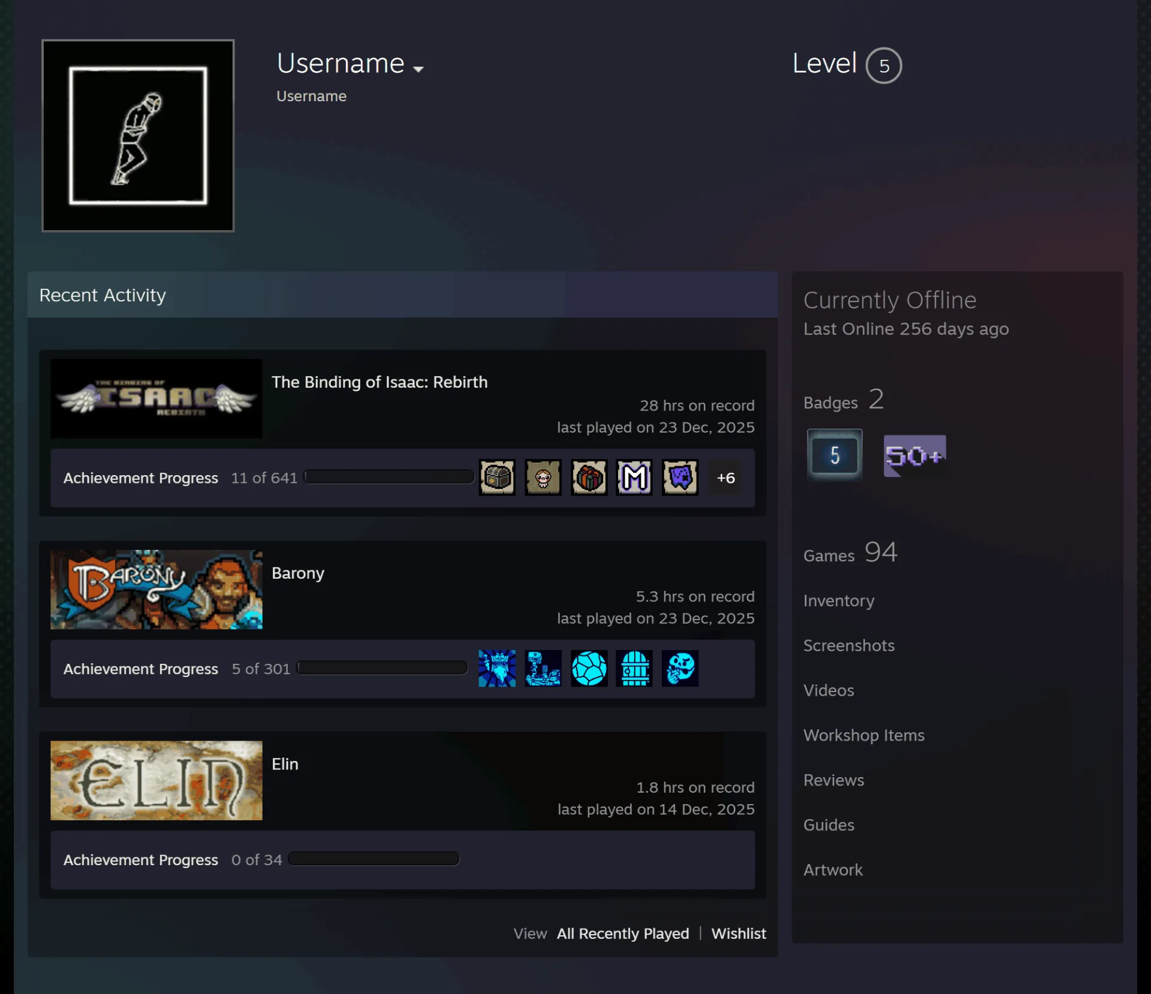Click the purple M achievement icon
The height and width of the screenshot is (994, 1151).
click(634, 478)
